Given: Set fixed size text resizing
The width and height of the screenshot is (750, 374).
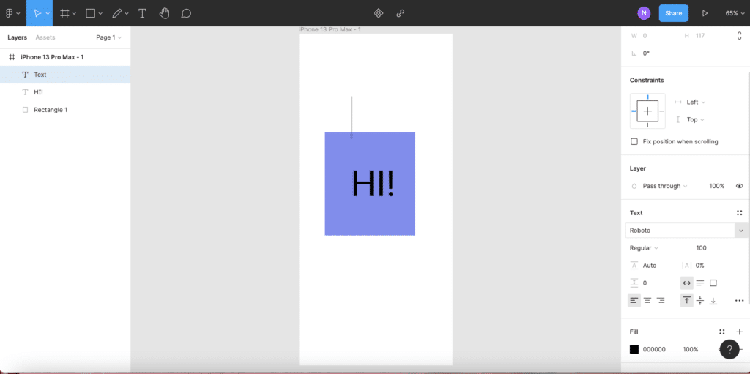Looking at the screenshot, I should tap(713, 283).
